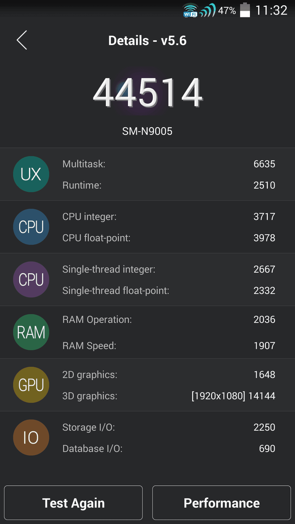Viewport: 295px width, 524px height.
Task: Tap the battery indicator in status bar
Action: [245, 10]
